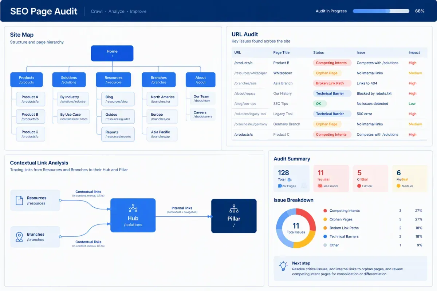Click the /solutions/legacy-tool URL cell
The height and width of the screenshot is (291, 437).
click(250, 114)
